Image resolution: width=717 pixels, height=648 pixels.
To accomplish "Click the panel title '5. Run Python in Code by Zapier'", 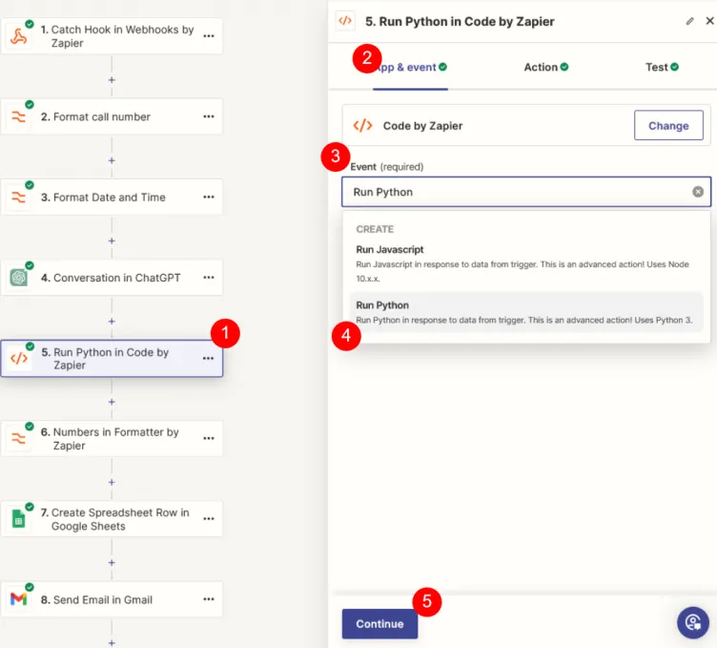I will point(460,22).
